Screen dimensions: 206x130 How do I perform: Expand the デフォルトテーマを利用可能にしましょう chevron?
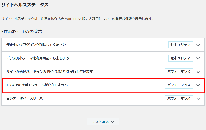tap(198, 58)
